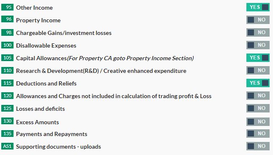The width and height of the screenshot is (273, 155).
Task: Enable the Property Income toggle
Action: coord(258,20)
